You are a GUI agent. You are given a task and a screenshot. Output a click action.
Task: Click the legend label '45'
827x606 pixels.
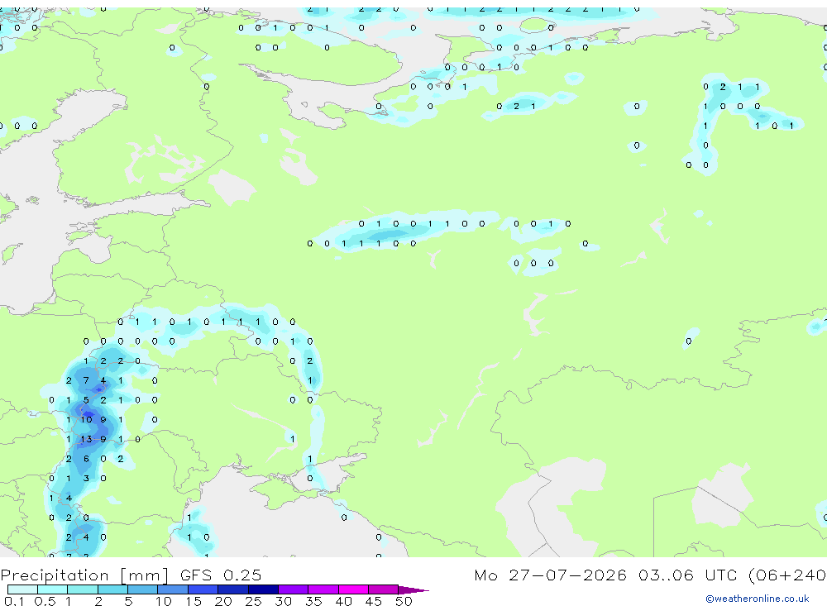pos(374,601)
